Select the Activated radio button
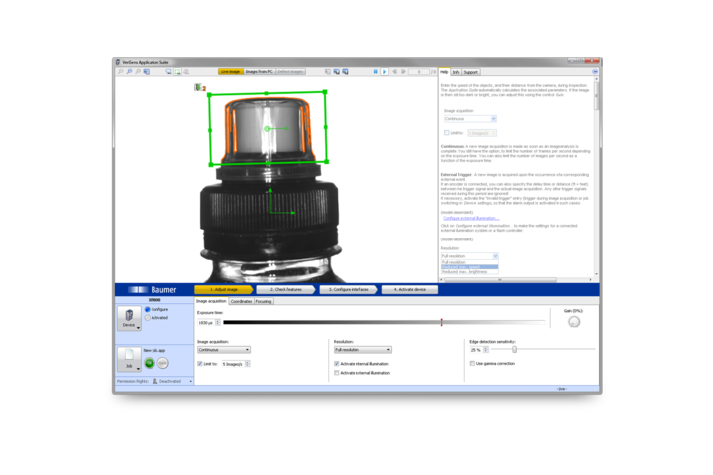713x475 pixels. pos(148,318)
